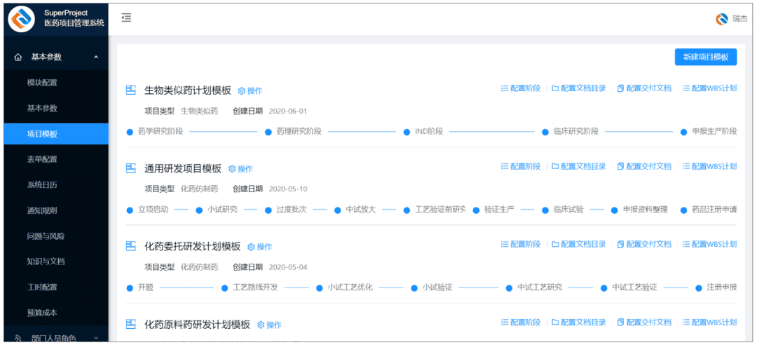Click the 瑞杰 username text
The image size is (757, 345).
tap(739, 19)
